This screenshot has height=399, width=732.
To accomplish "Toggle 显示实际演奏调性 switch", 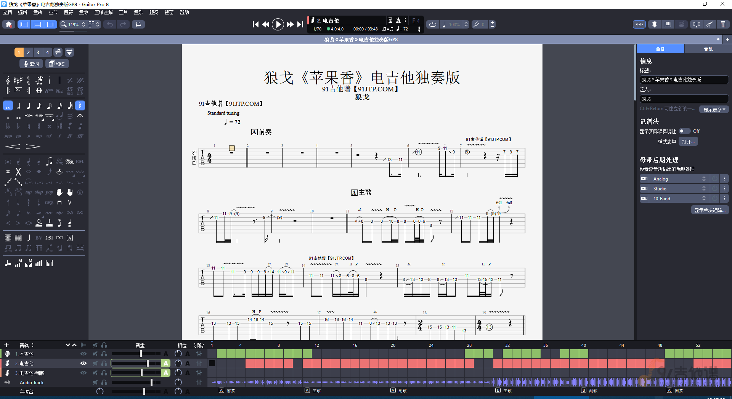I will pos(684,131).
